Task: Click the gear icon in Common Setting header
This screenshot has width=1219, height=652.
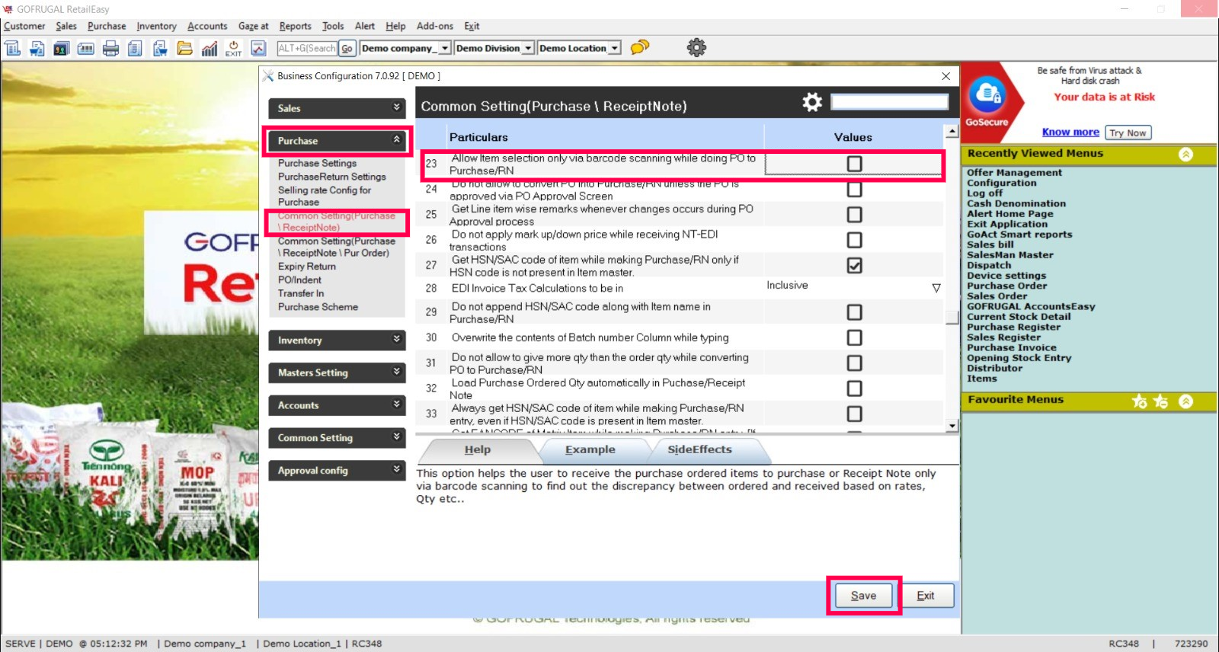Action: [812, 103]
